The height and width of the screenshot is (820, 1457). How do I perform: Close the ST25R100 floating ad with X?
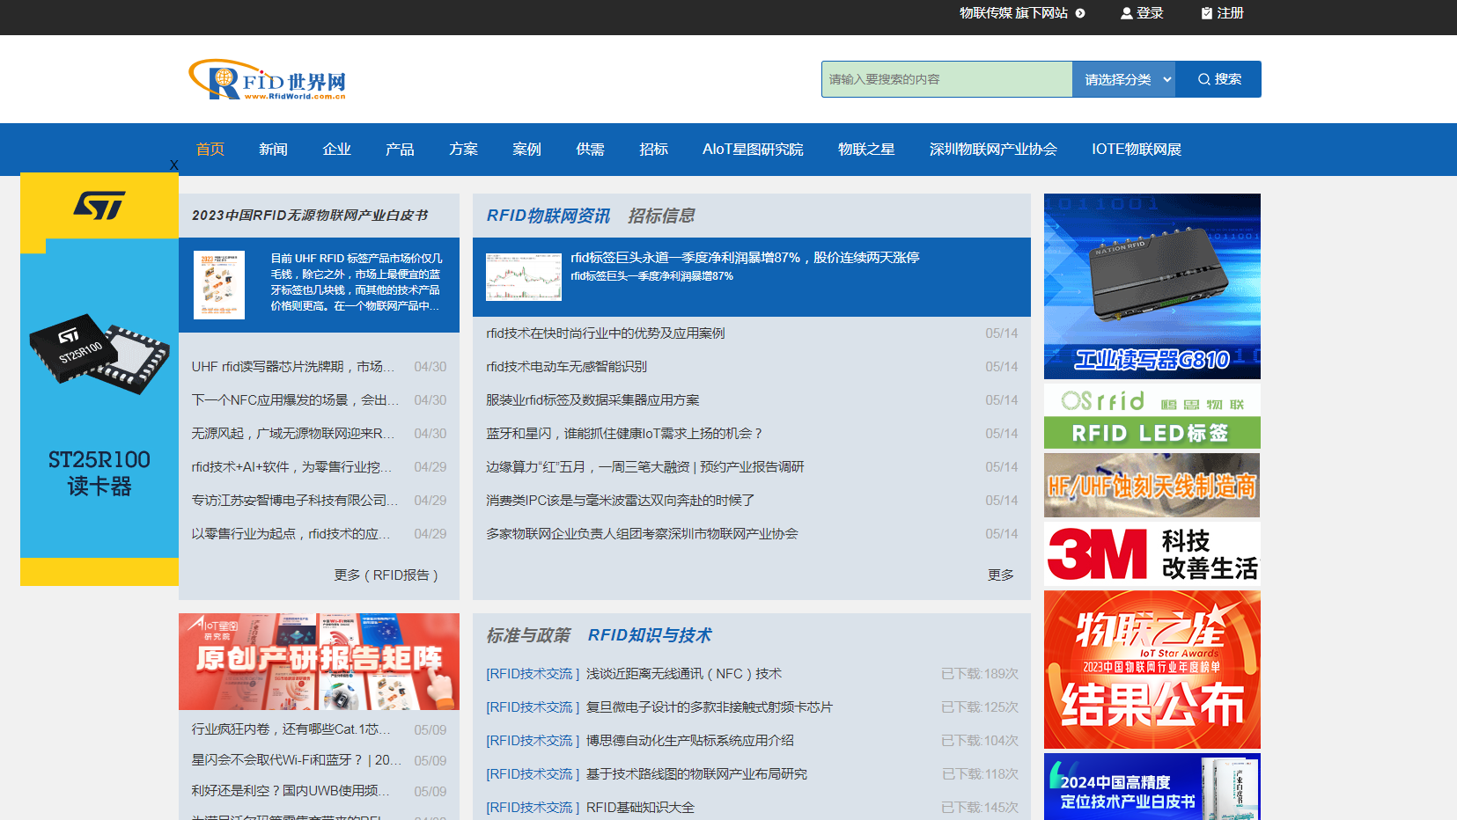pos(174,165)
